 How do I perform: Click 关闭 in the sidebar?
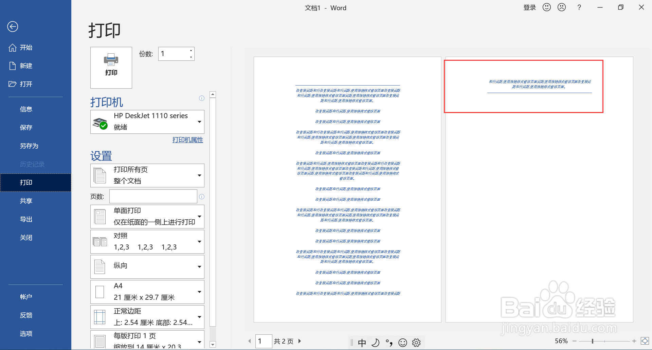[x=36, y=238]
